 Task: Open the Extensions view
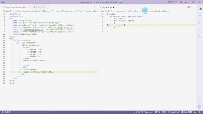(200, 37)
